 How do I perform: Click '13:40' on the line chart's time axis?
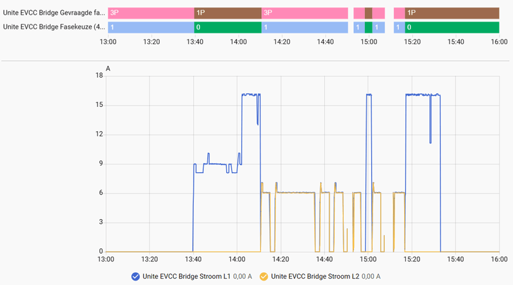[x=193, y=259]
